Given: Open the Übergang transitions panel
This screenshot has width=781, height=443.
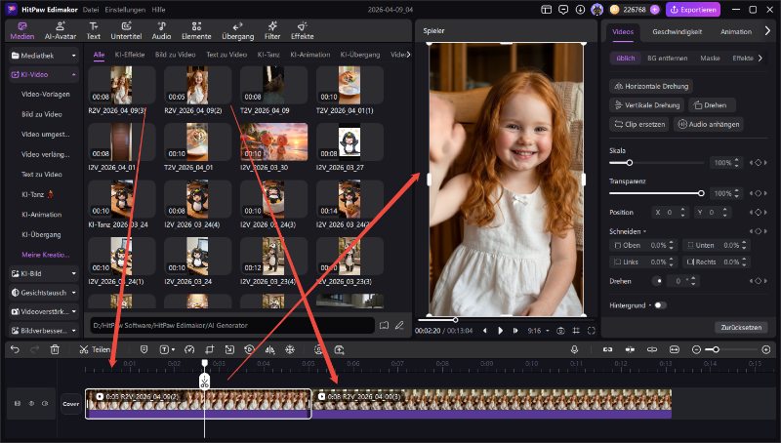Looking at the screenshot, I should 237,29.
